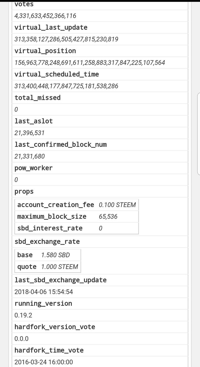Viewport: 200px width, 367px height.
Task: Click the running_version label
Action: tap(43, 304)
